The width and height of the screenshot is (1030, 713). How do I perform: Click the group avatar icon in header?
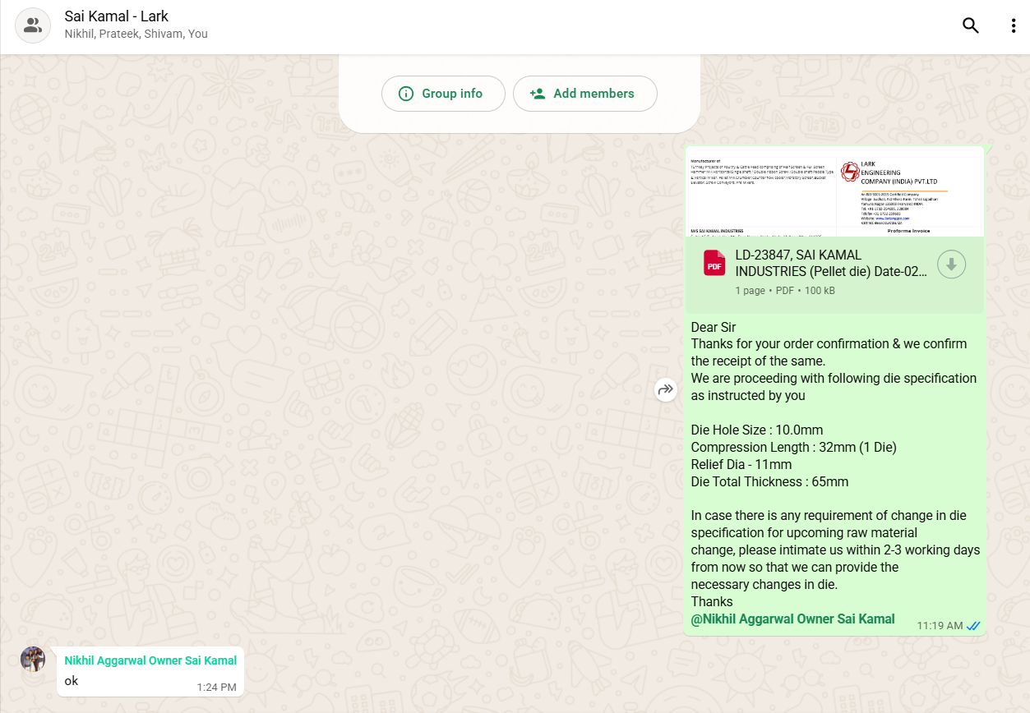[33, 25]
